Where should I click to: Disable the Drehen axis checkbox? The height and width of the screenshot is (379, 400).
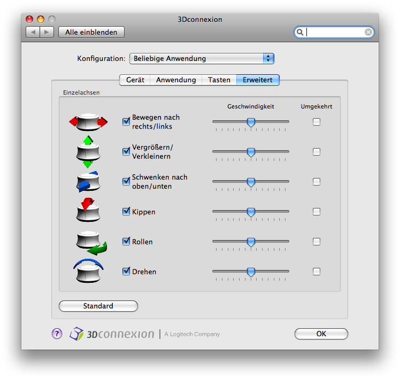(126, 271)
